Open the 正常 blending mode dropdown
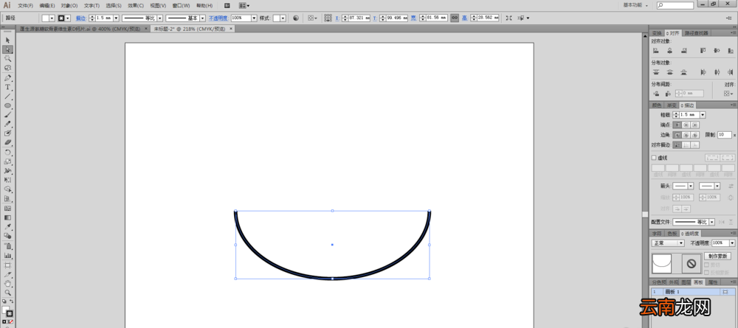Viewport: 738px width, 328px height. point(668,243)
